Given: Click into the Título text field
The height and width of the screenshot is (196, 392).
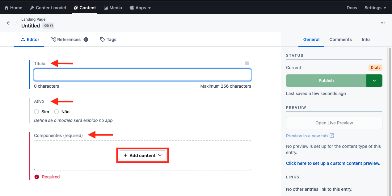Looking at the screenshot, I should tap(142, 75).
